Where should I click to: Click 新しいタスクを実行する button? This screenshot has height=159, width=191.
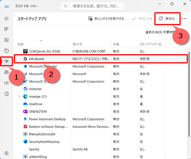point(106,19)
